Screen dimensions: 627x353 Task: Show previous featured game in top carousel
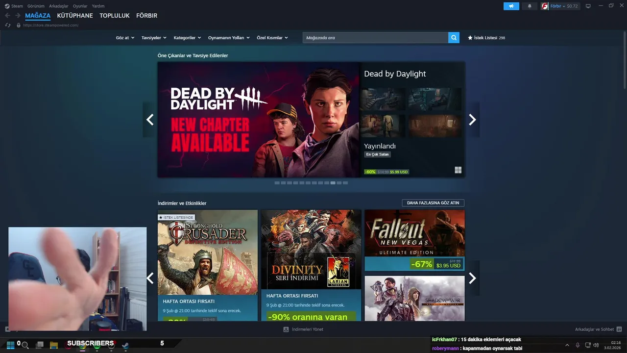click(x=150, y=120)
